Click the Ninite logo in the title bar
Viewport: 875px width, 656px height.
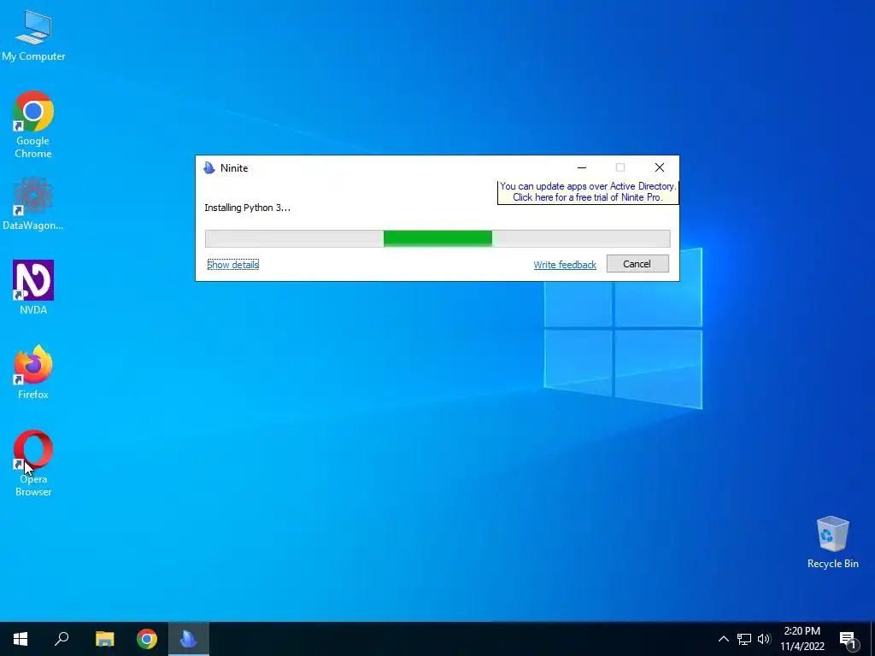(x=209, y=168)
